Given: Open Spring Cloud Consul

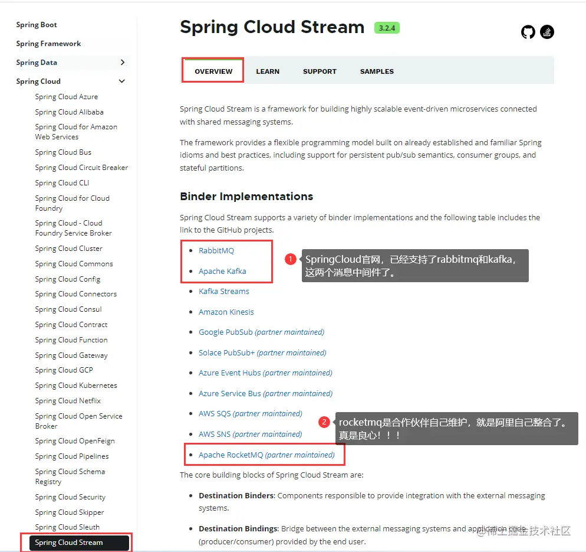Looking at the screenshot, I should (x=68, y=309).
